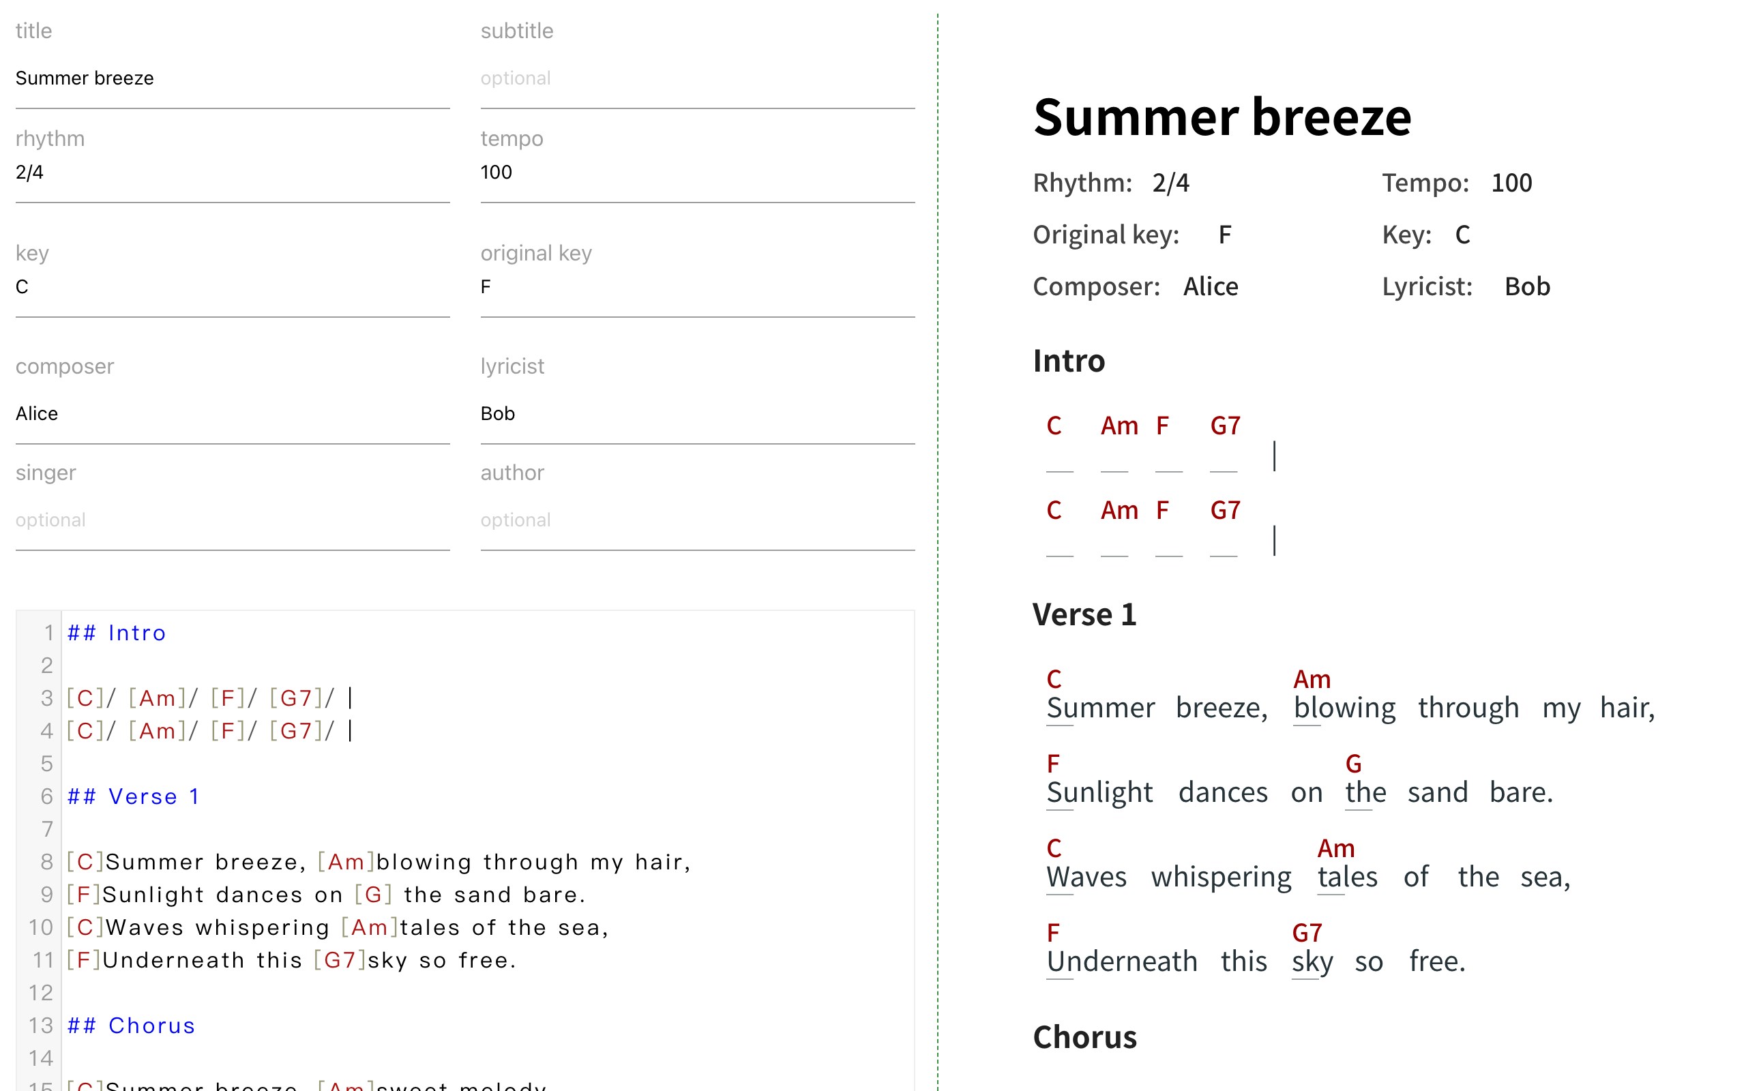Click the Intro heading in preview
This screenshot has width=1746, height=1091.
[x=1069, y=361]
